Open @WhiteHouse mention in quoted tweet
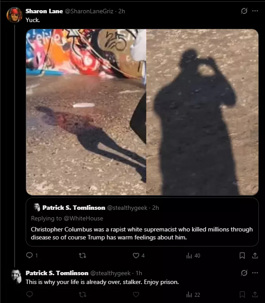 tap(84, 218)
